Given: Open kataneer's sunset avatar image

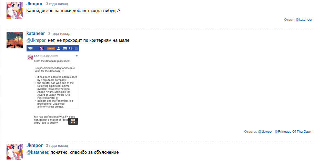Looking at the screenshot, I should (x=15, y=40).
